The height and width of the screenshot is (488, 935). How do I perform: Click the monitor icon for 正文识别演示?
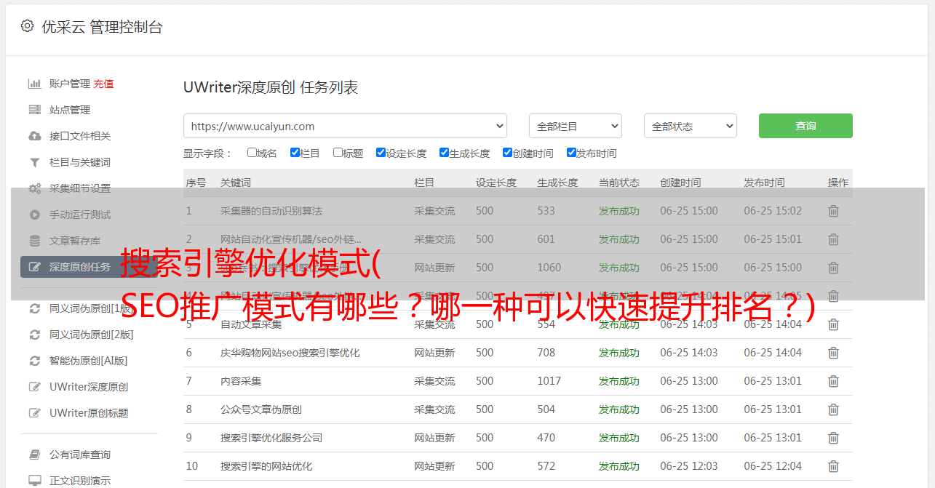34,481
